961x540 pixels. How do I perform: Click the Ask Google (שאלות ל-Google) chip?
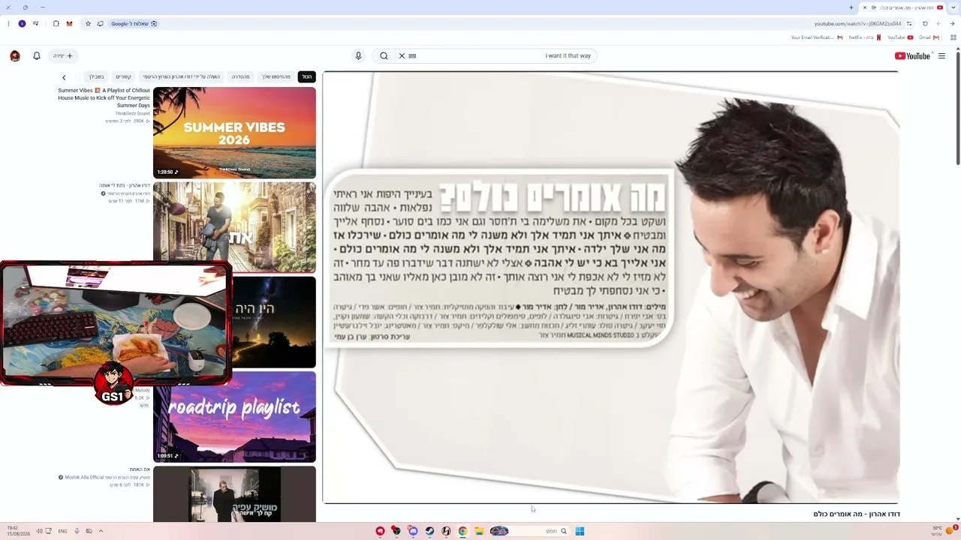(134, 23)
